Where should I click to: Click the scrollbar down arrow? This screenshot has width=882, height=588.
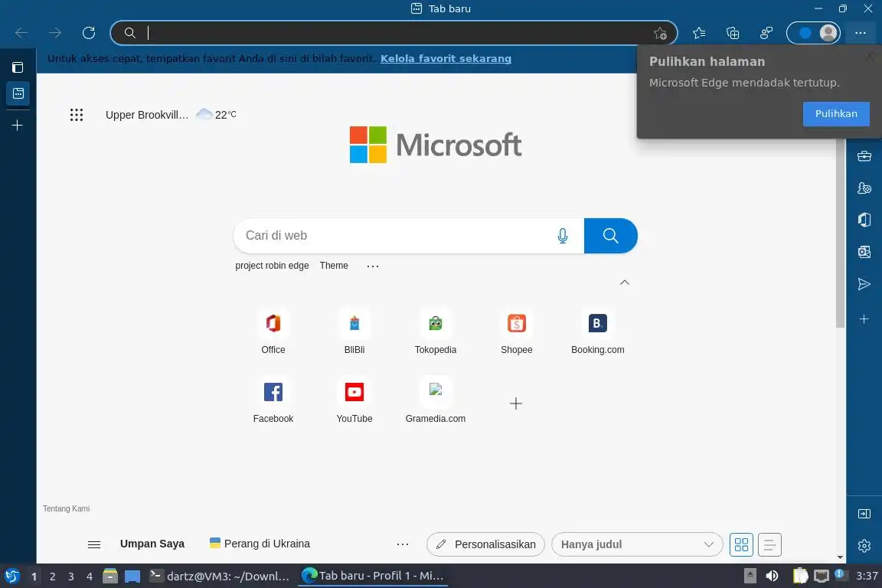pyautogui.click(x=841, y=557)
